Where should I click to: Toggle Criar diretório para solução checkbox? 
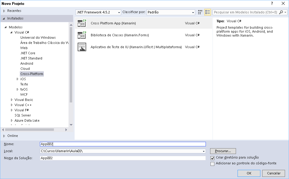[x=212, y=158]
